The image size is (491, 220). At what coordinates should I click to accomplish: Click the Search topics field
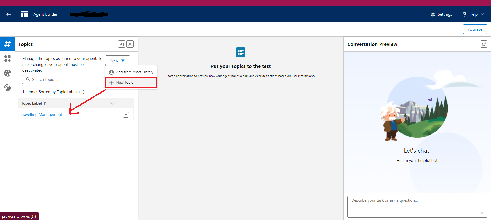point(64,79)
